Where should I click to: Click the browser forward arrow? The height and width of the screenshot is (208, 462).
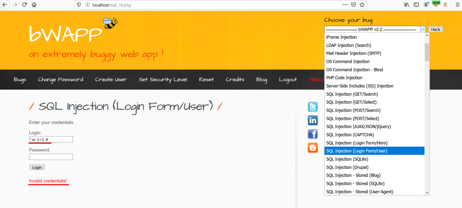tap(15, 5)
